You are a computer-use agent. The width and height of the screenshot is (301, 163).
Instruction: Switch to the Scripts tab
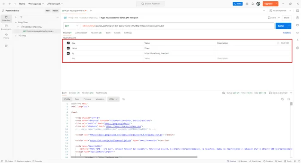coord(117,33)
